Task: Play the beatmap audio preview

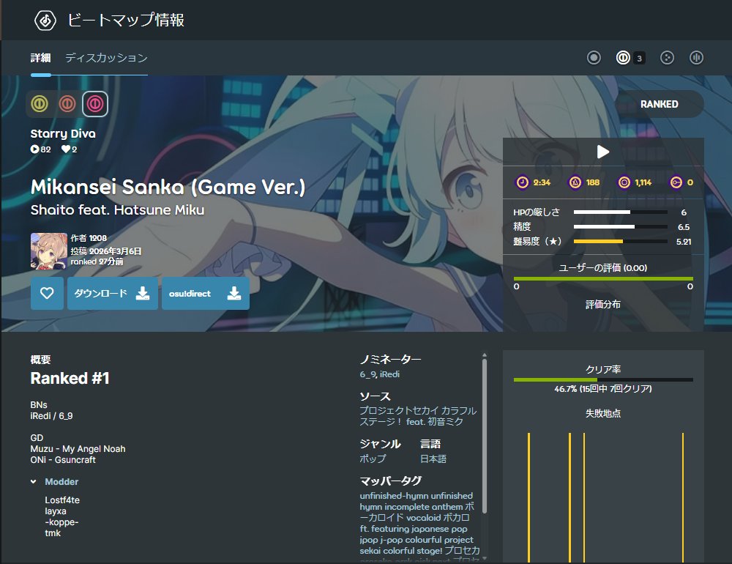Action: [x=603, y=152]
